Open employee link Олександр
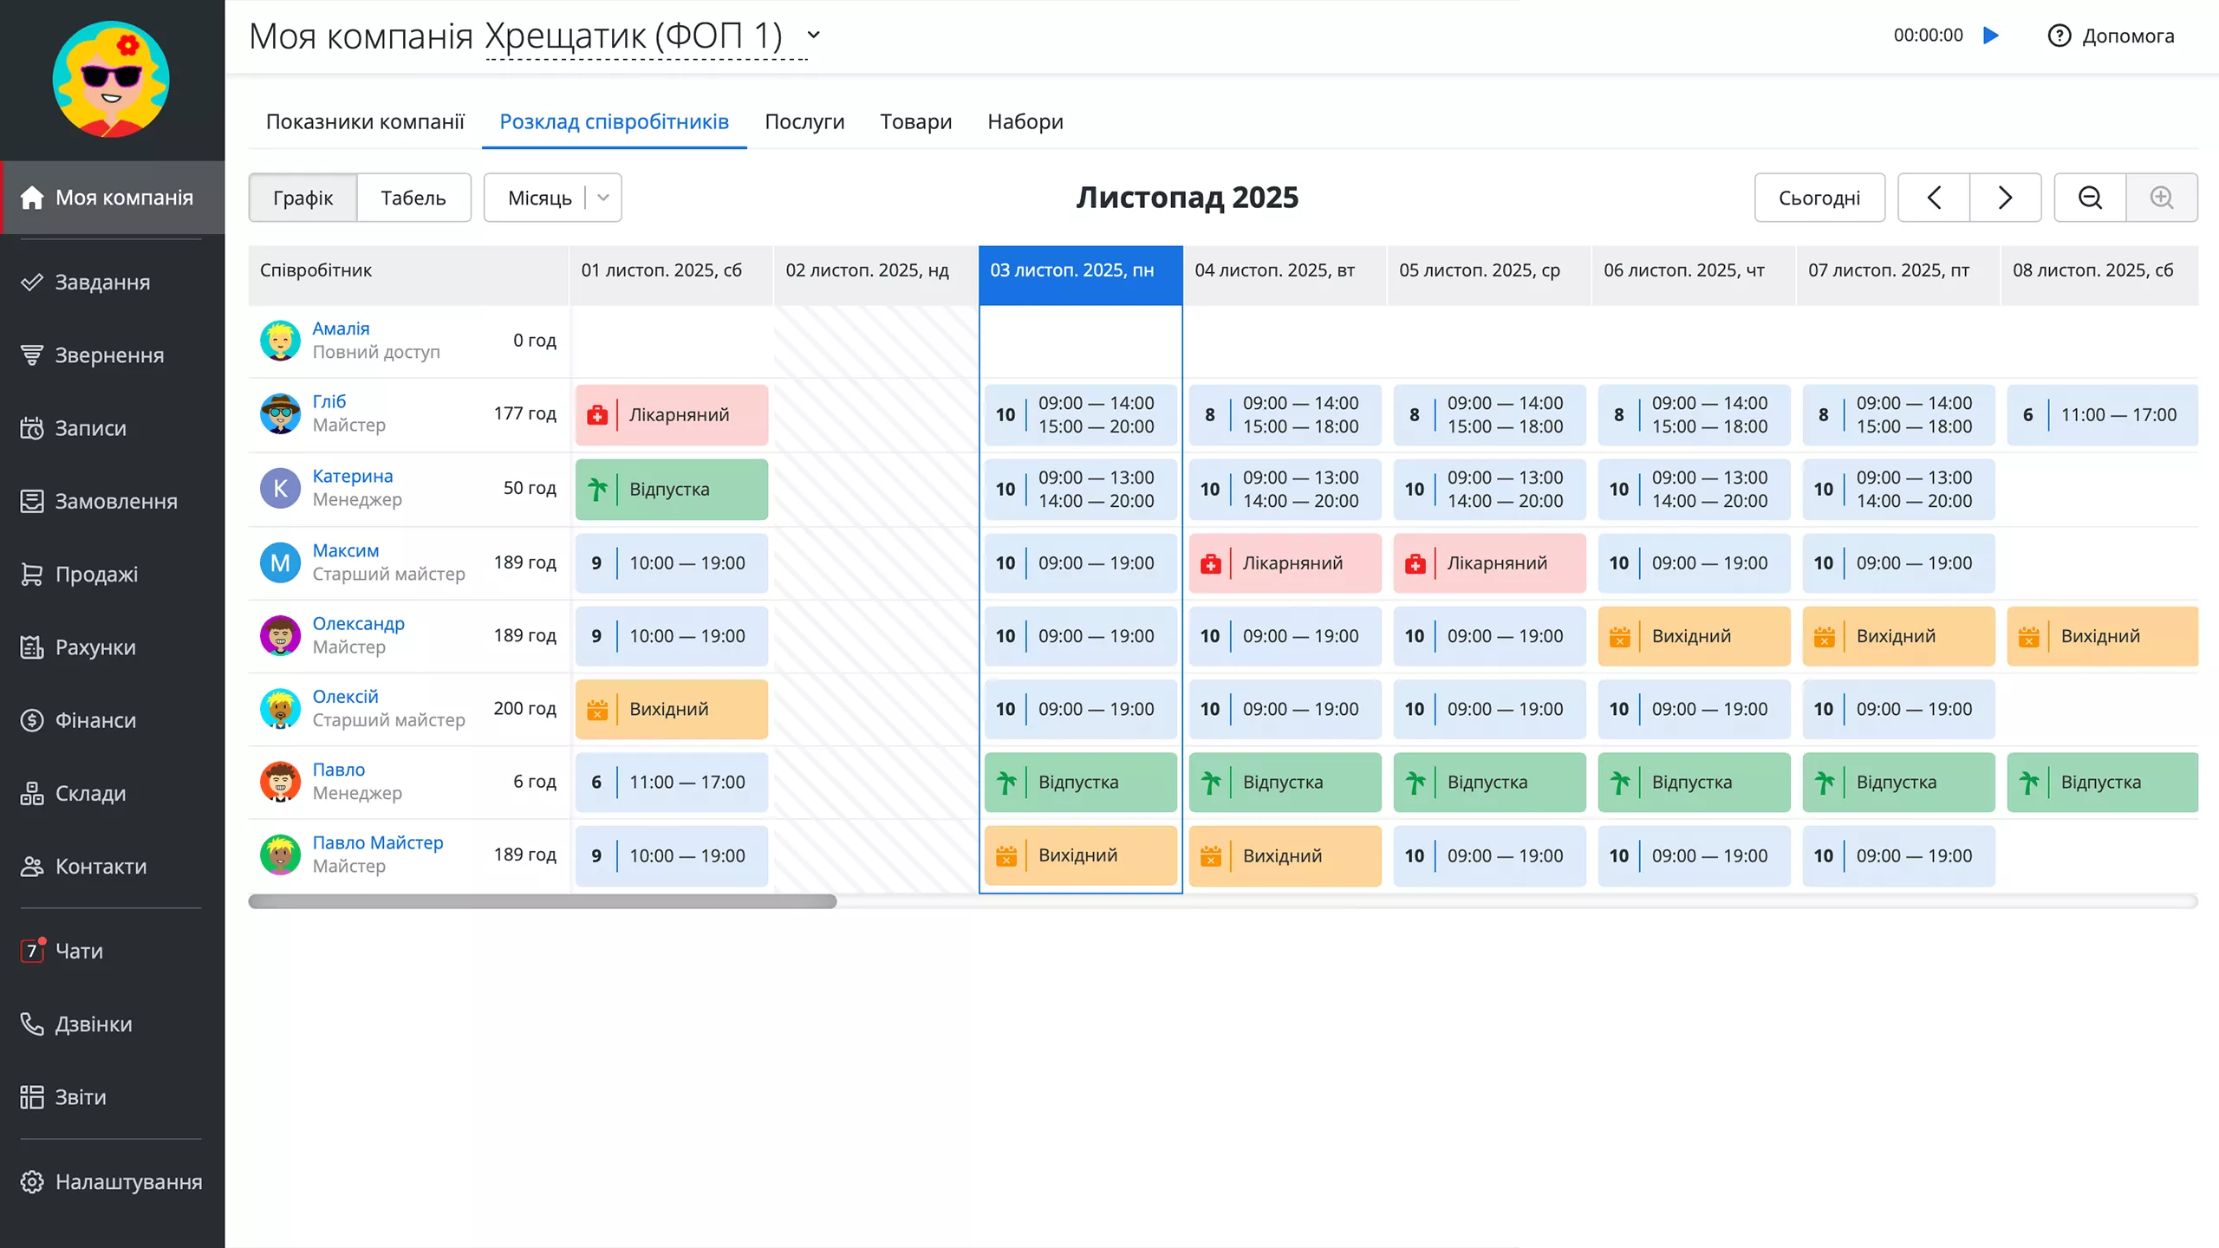Screen dimensions: 2219x1248 (x=358, y=623)
